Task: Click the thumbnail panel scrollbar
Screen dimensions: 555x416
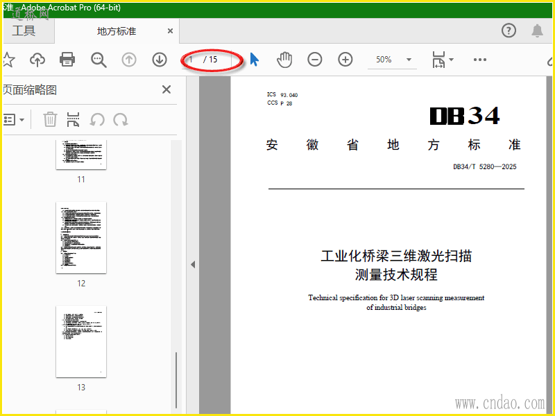Action: 176,380
